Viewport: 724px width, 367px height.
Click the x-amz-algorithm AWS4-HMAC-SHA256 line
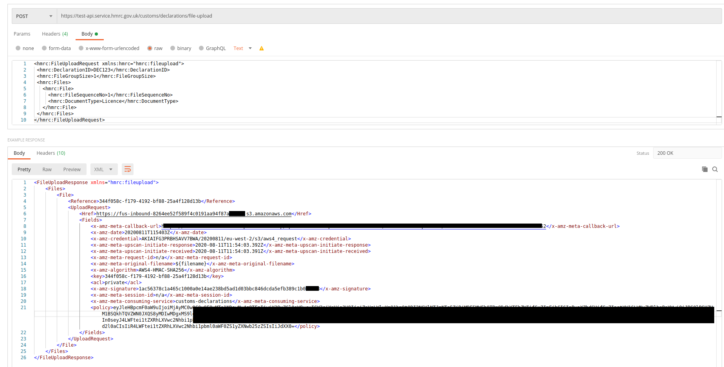(x=163, y=270)
